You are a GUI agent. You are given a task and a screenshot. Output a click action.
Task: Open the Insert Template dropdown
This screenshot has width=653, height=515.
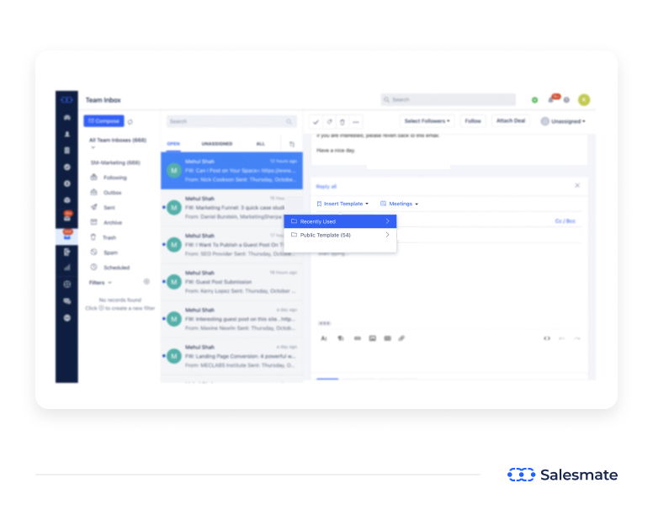tap(342, 204)
